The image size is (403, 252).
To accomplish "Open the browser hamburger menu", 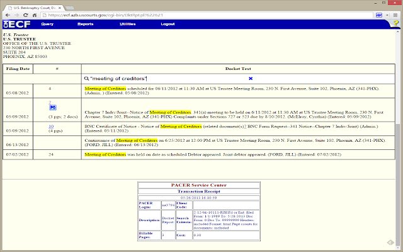I will click(x=395, y=15).
